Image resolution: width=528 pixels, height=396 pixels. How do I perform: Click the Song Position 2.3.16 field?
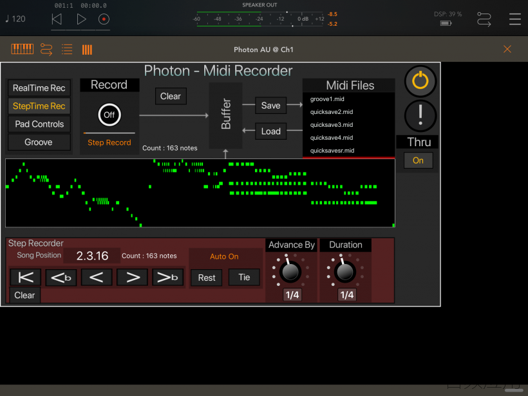[92, 256]
